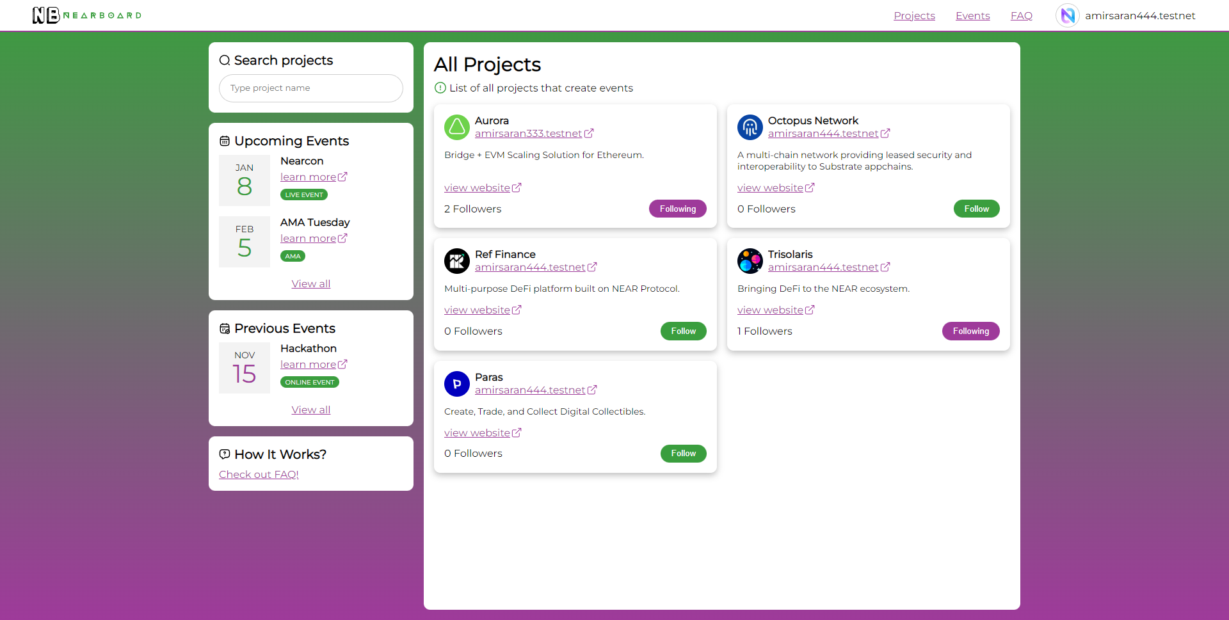This screenshot has height=620, width=1229.
Task: Open Ref Finance owner account link
Action: click(x=536, y=267)
